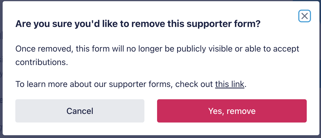The height and width of the screenshot is (138, 321).
Task: Learn more through the supporter forms link
Action: [x=229, y=84]
